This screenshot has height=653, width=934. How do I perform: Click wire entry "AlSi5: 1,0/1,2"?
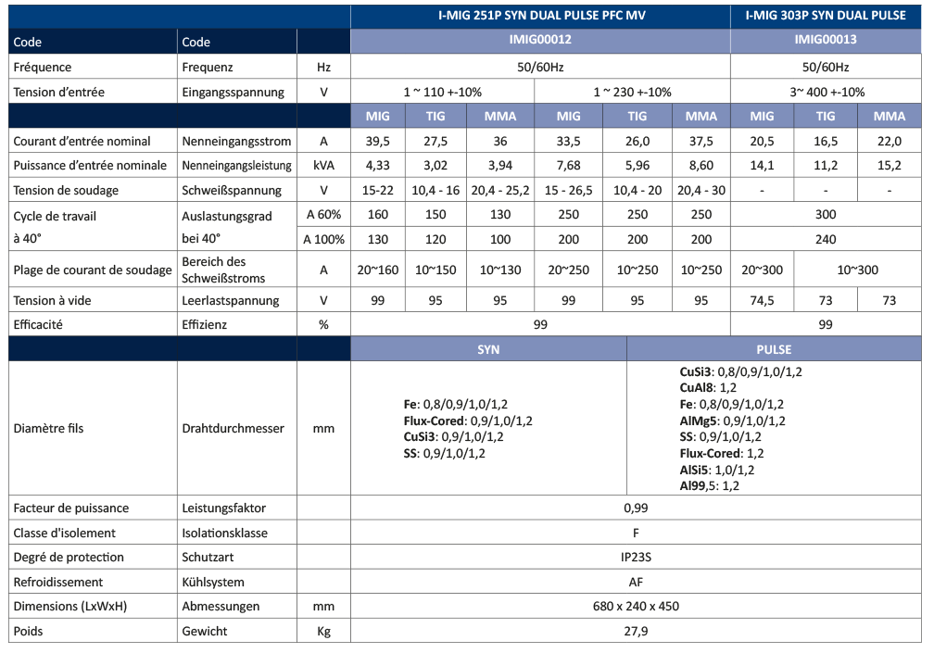(717, 470)
